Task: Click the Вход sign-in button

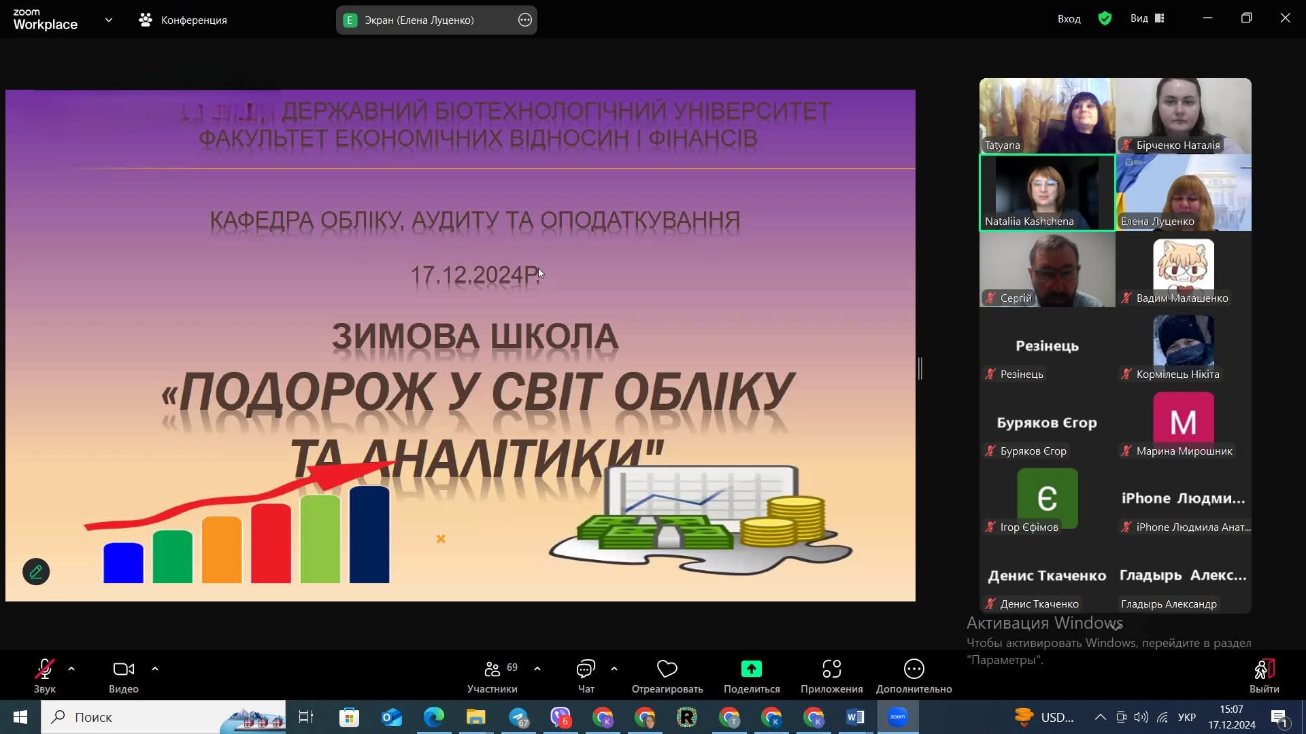Action: tap(1069, 18)
